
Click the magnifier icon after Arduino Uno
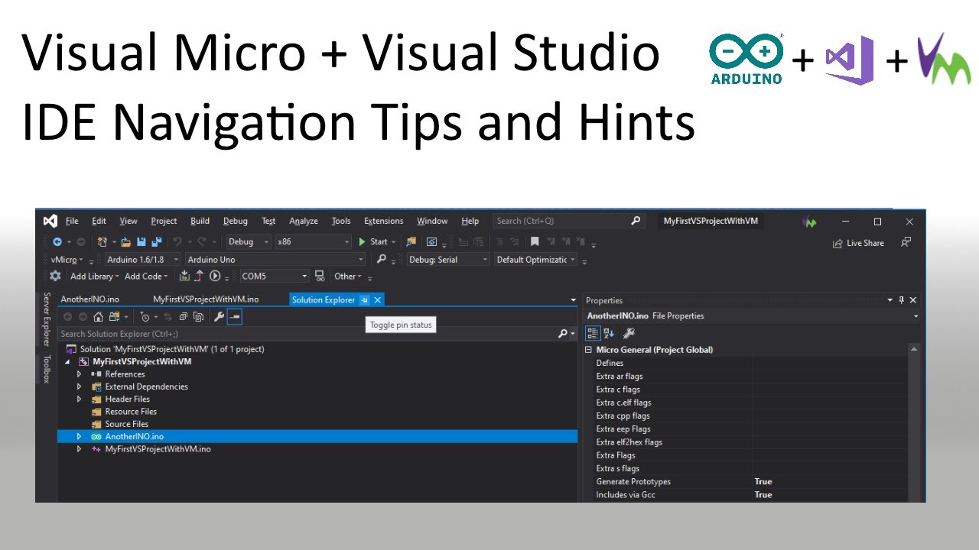382,259
